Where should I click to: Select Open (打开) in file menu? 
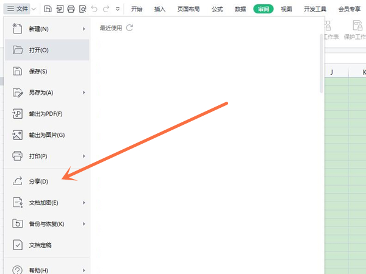tap(38, 50)
